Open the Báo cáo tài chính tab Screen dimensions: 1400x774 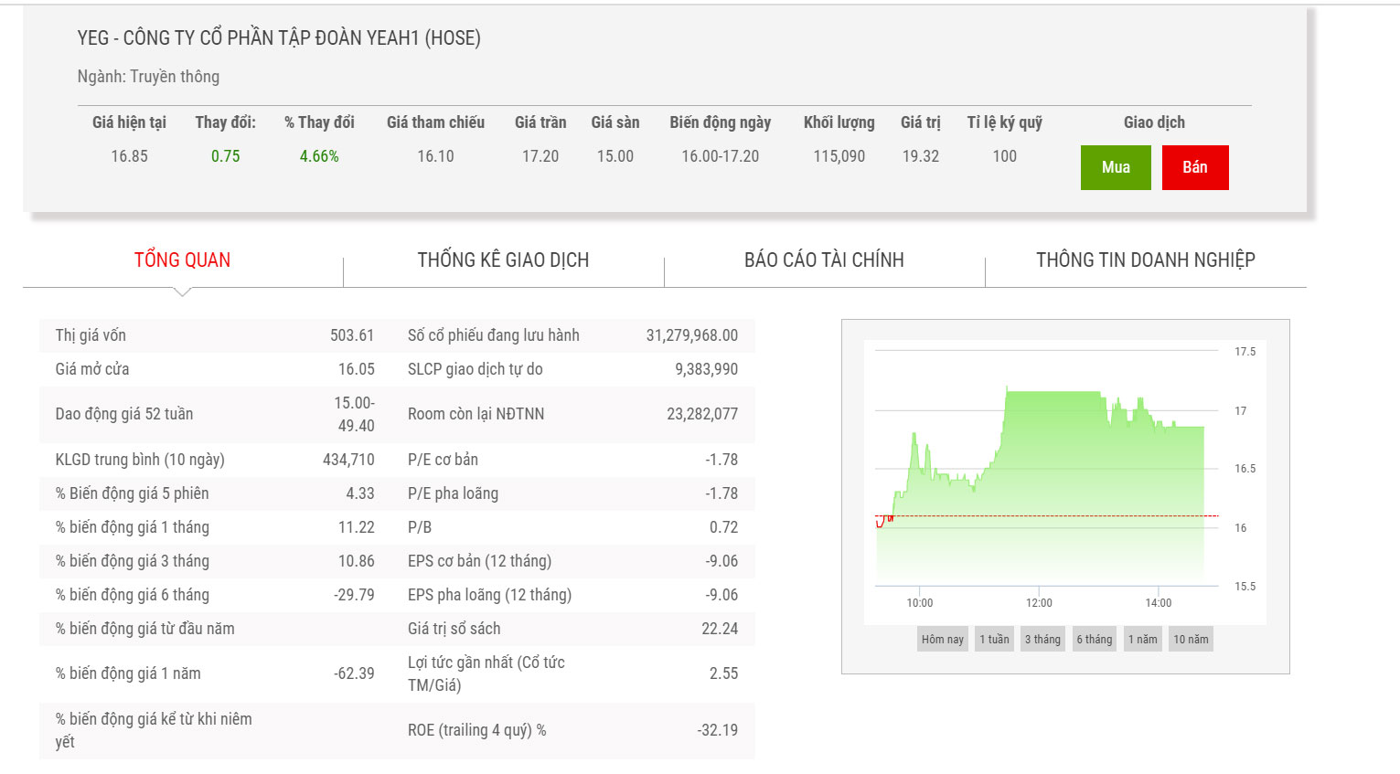click(x=824, y=260)
